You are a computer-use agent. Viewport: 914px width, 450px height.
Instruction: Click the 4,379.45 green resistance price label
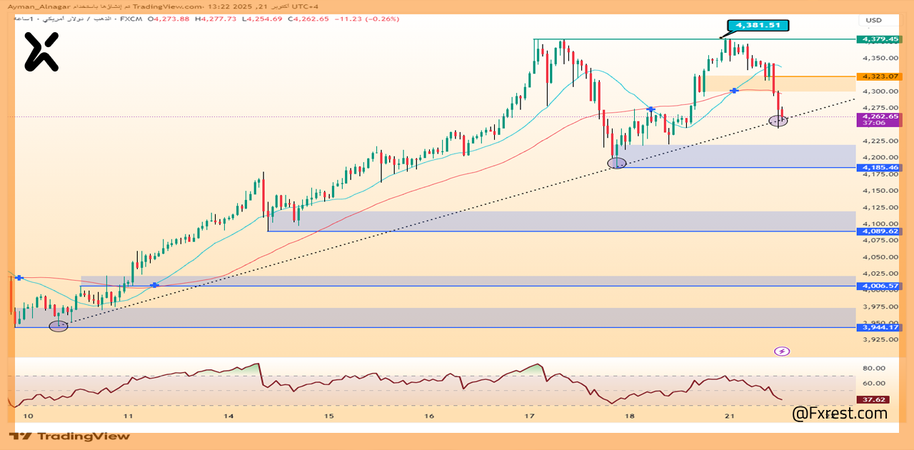tap(879, 39)
